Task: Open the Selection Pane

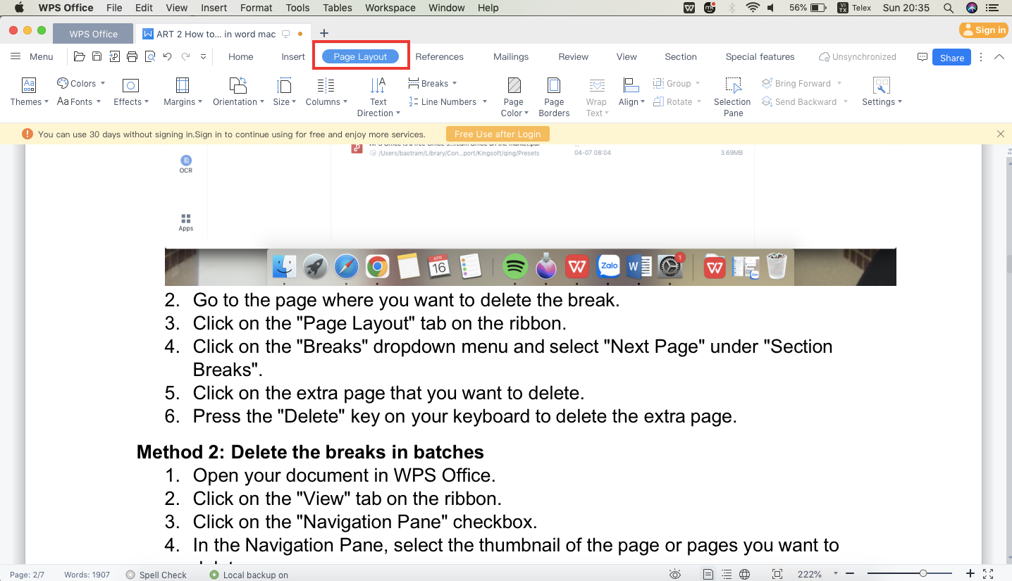Action: coord(732,95)
